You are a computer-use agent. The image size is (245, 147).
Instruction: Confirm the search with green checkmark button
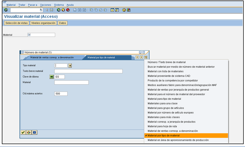[23, 132]
